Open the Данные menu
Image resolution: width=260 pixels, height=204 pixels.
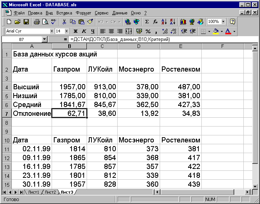coord(120,13)
